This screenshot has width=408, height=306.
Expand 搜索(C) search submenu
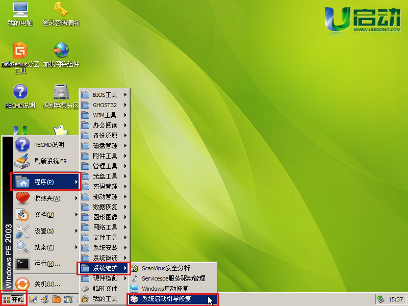pyautogui.click(x=46, y=247)
